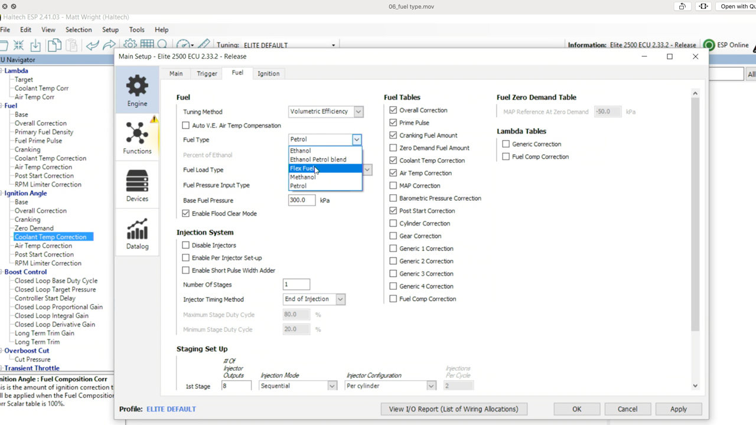
Task: Click the Apply button
Action: click(678, 409)
